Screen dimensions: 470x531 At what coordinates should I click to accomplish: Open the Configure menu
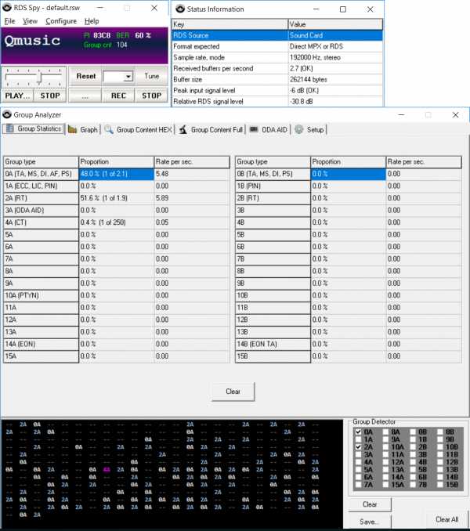pos(61,21)
